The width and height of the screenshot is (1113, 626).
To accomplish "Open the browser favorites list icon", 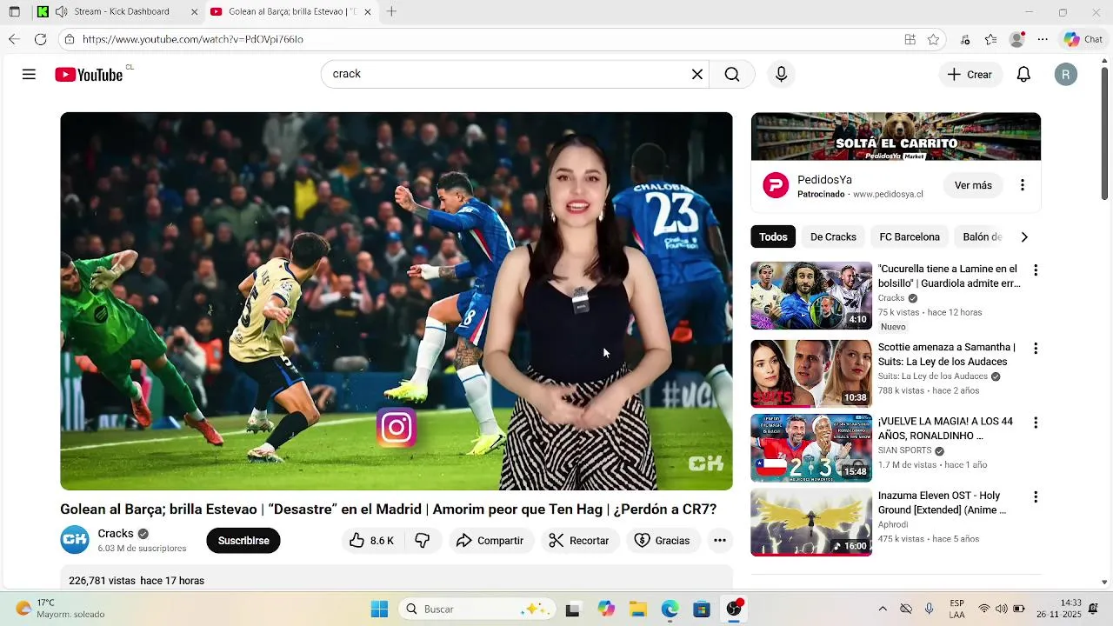I will 990,39.
